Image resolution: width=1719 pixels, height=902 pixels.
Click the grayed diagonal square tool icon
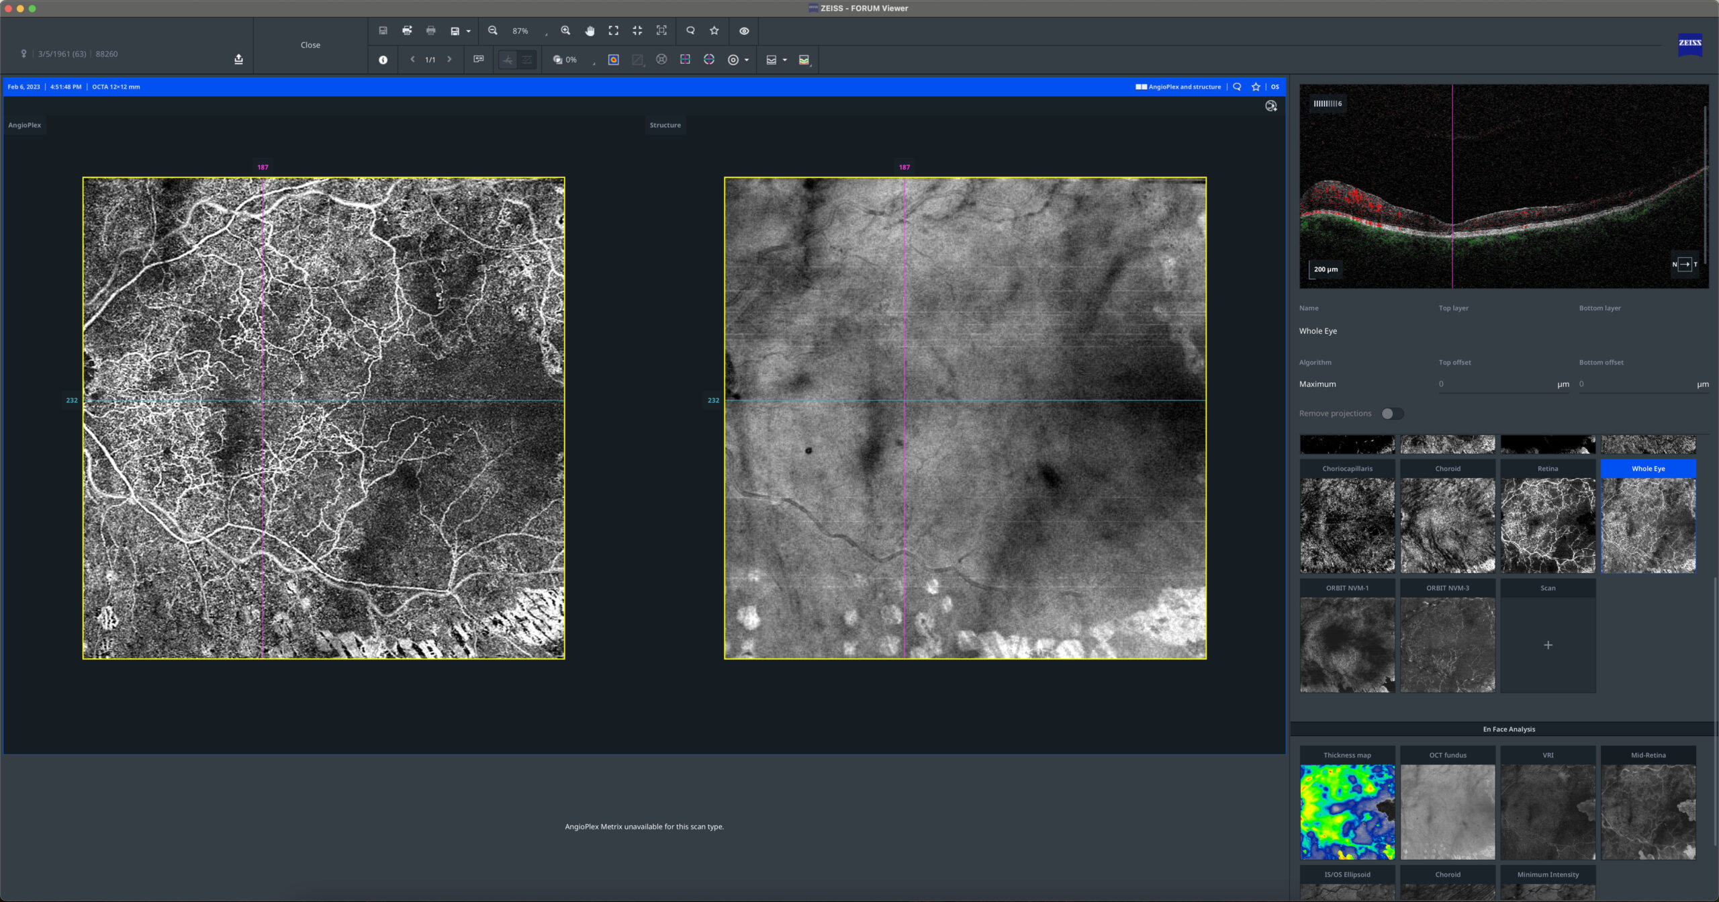pyautogui.click(x=637, y=60)
